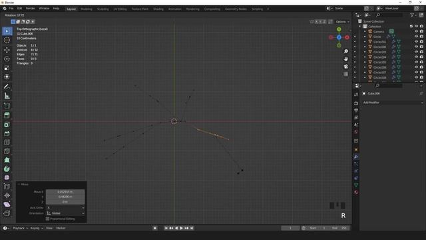Jump to the first frame
This screenshot has height=240, width=426.
(166, 228)
